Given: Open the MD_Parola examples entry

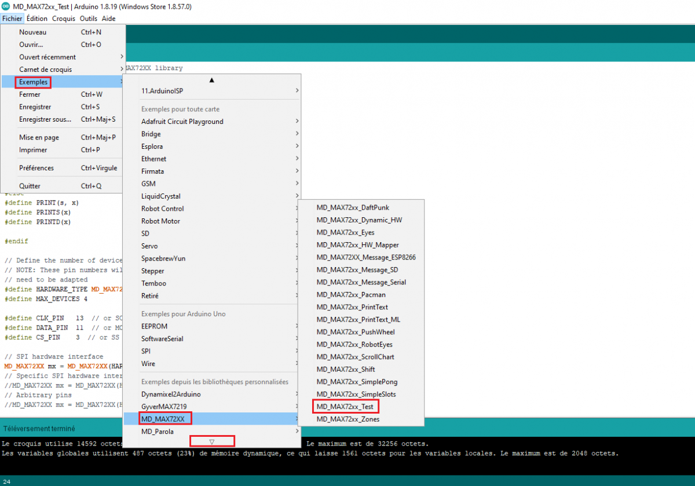Looking at the screenshot, I should [x=211, y=432].
